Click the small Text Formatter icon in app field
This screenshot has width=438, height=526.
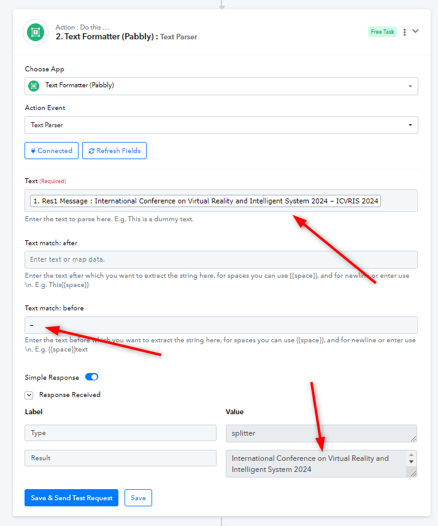pyautogui.click(x=34, y=86)
